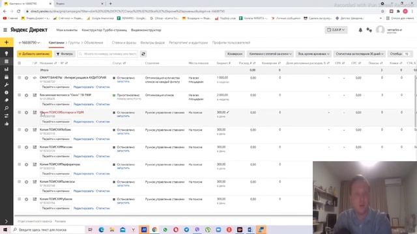Click Перейти к кампании for СМАРТ БАНЕРЫ
Image resolution: width=417 pixels, height=234 pixels.
point(55,87)
